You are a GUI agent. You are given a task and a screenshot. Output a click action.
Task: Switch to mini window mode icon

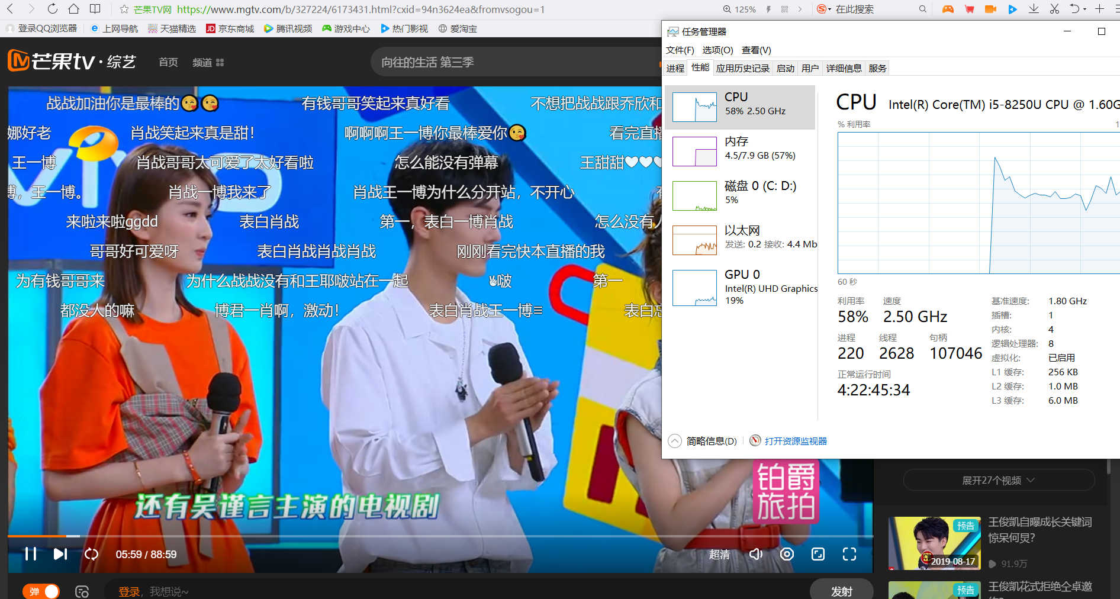818,554
